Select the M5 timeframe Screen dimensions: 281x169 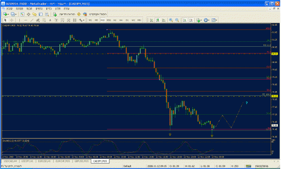click(x=96, y=20)
